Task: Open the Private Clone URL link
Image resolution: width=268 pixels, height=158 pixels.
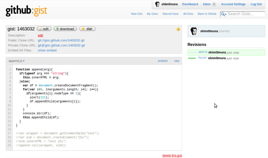Action: click(x=61, y=45)
